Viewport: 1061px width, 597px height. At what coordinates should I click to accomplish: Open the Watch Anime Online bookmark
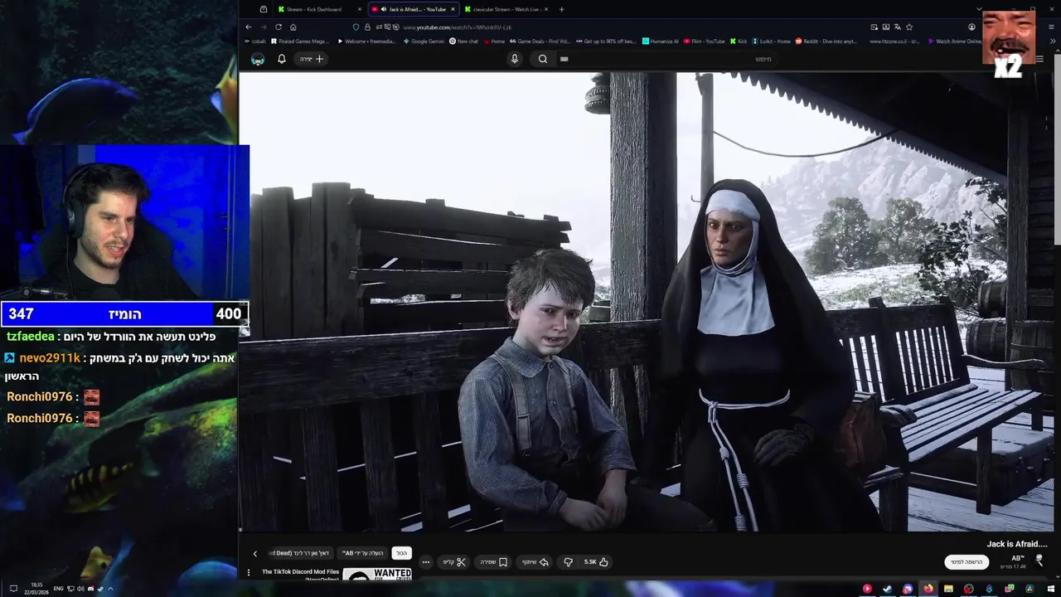(955, 41)
